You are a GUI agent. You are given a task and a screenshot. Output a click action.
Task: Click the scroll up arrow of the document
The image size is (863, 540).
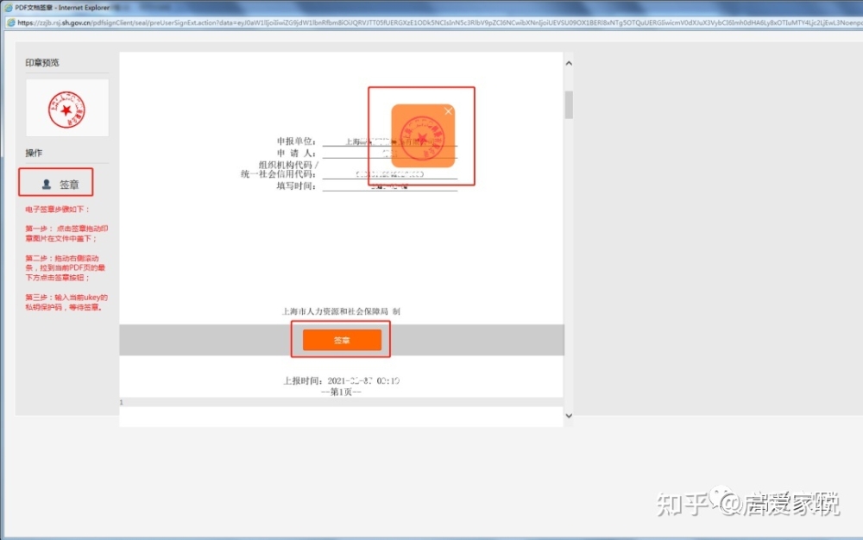[569, 63]
